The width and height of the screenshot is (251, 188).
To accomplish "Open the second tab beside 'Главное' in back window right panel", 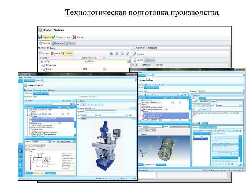I will (x=150, y=60).
